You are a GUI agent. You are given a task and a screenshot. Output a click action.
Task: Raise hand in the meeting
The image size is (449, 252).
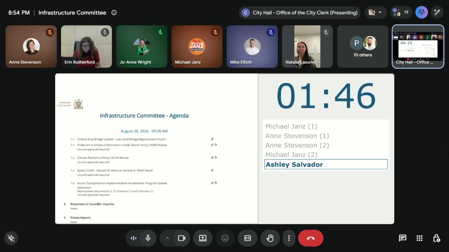(270, 238)
